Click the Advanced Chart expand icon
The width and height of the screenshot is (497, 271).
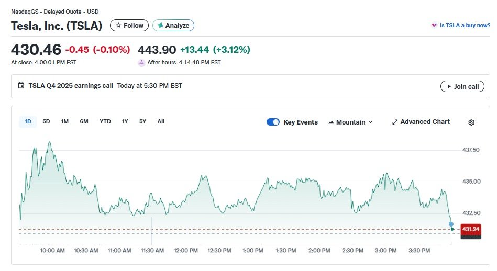point(395,122)
